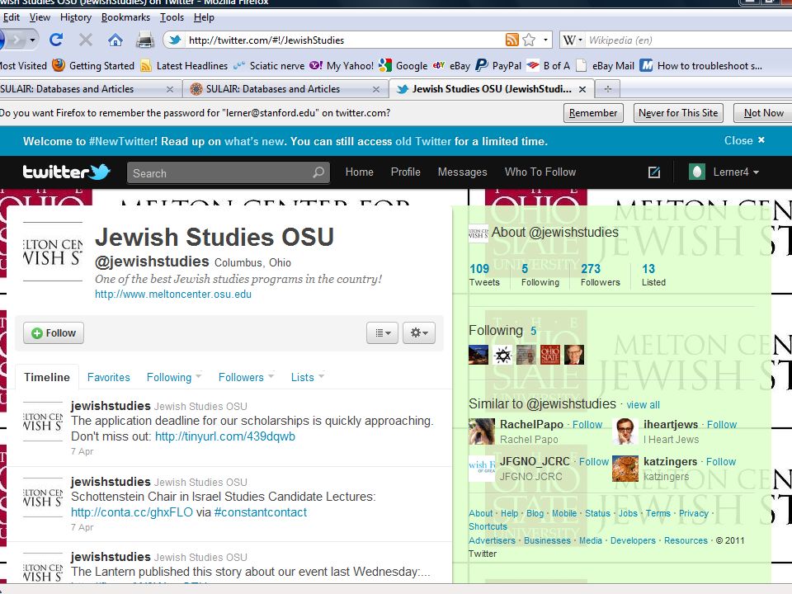Click the #constantcontact hashtag
792x594 pixels.
coord(261,512)
